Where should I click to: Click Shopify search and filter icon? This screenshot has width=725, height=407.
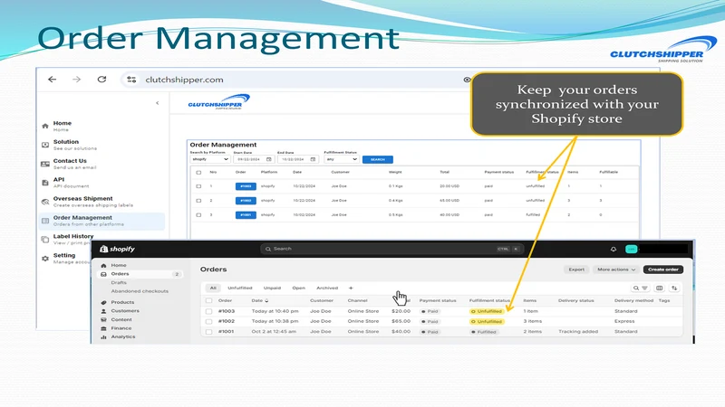tap(641, 288)
